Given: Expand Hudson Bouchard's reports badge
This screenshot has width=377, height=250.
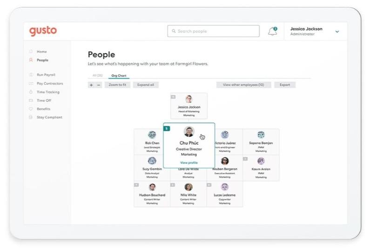Looking at the screenshot, I should click(136, 185).
